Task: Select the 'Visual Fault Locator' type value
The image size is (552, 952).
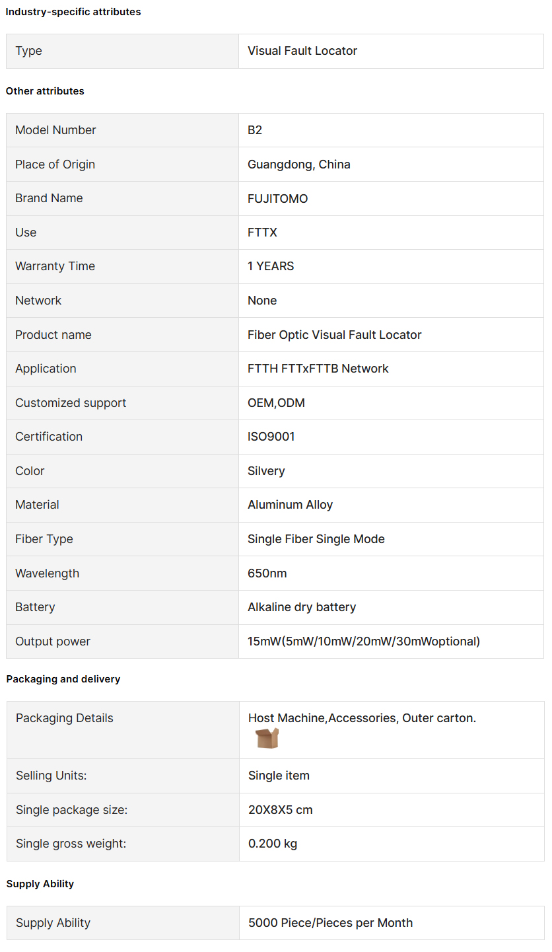Action: tap(302, 51)
